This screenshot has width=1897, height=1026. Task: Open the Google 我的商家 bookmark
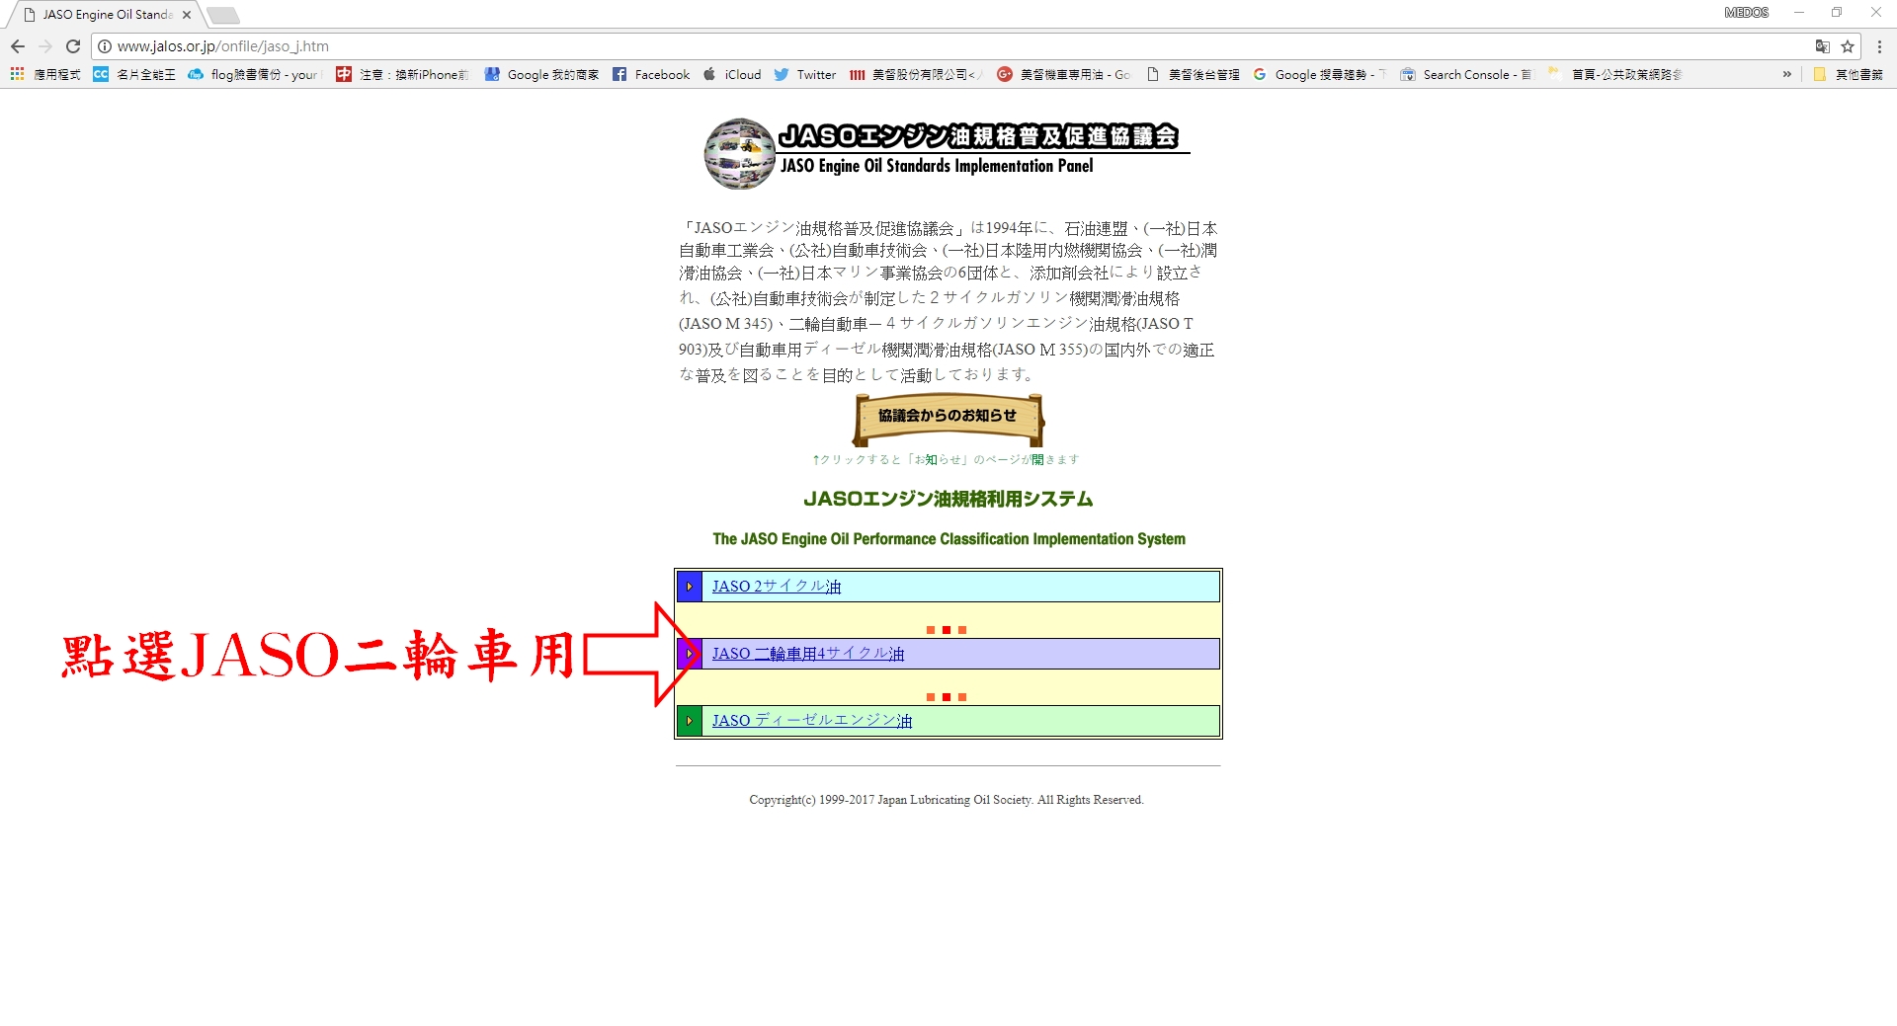coord(541,74)
